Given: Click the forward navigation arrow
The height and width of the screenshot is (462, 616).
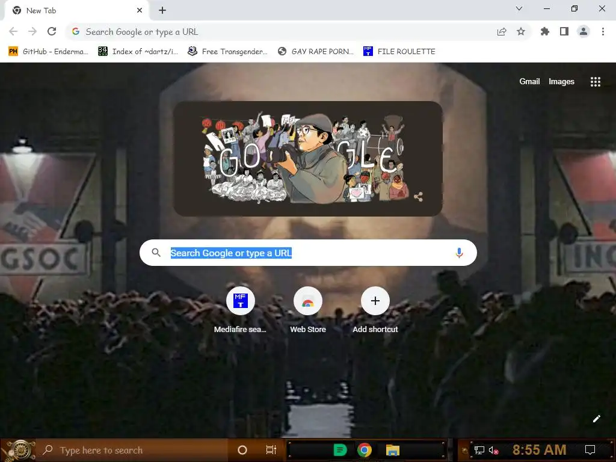Looking at the screenshot, I should tap(32, 31).
